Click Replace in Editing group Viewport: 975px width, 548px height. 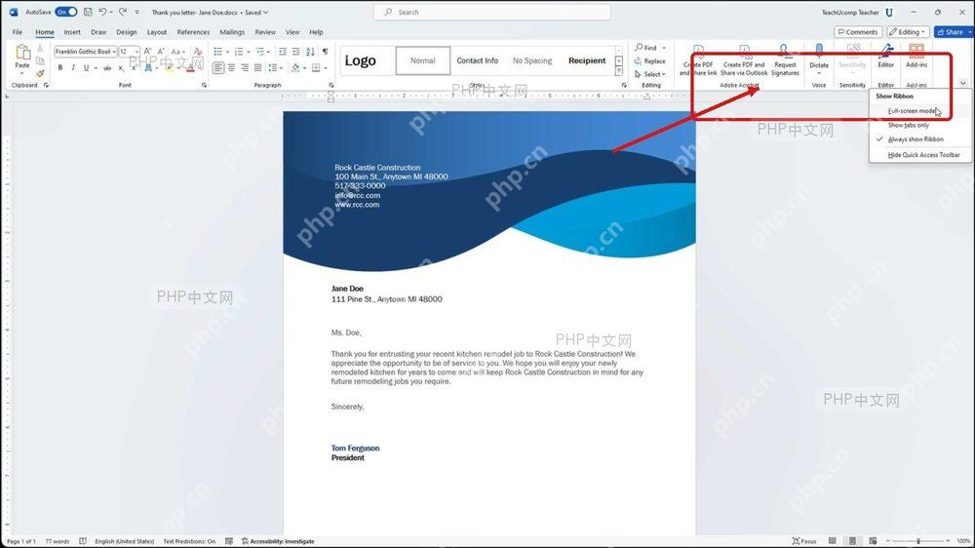(649, 61)
